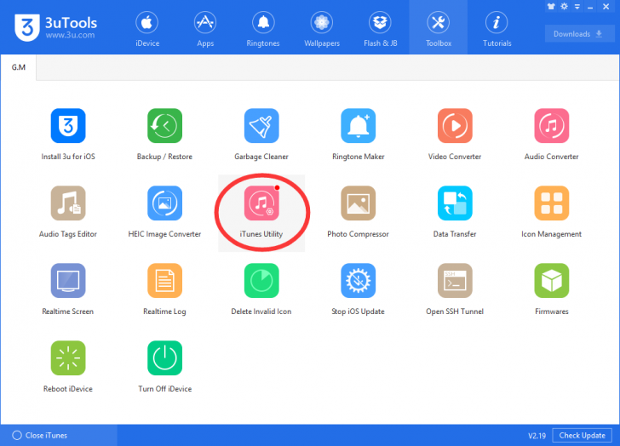
Task: Click Turn Off iDevice icon
Action: point(164,358)
